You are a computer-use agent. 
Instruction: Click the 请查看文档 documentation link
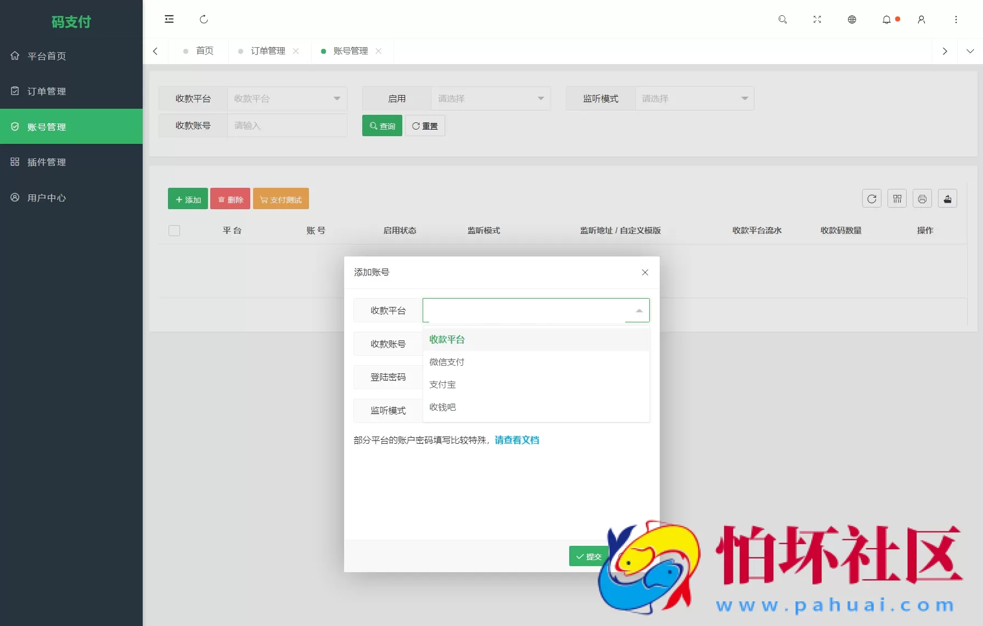point(516,440)
